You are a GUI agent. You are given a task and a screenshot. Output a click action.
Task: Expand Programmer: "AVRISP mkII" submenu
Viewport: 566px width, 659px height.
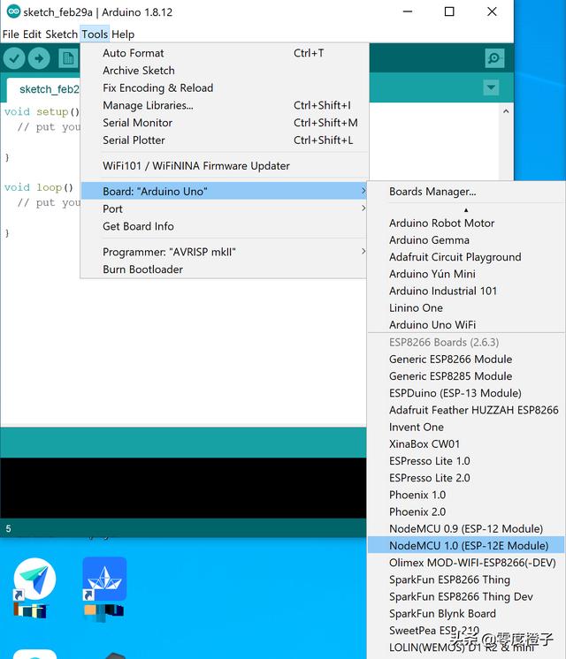(225, 252)
